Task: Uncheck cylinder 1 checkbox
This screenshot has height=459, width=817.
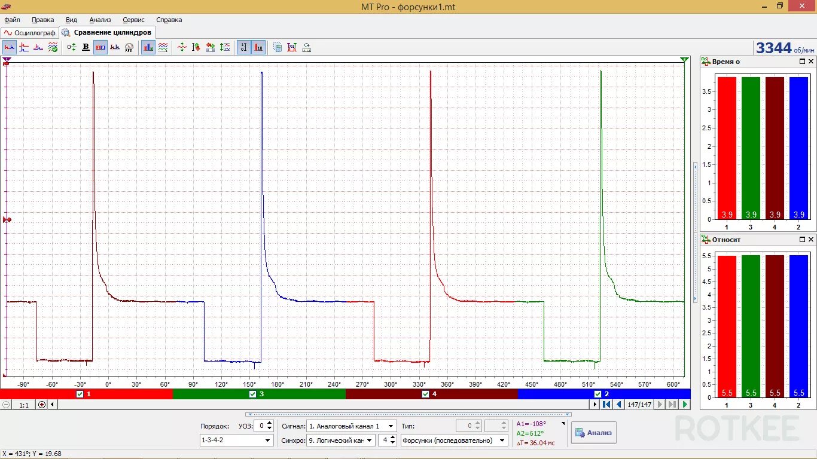Action: pos(80,394)
